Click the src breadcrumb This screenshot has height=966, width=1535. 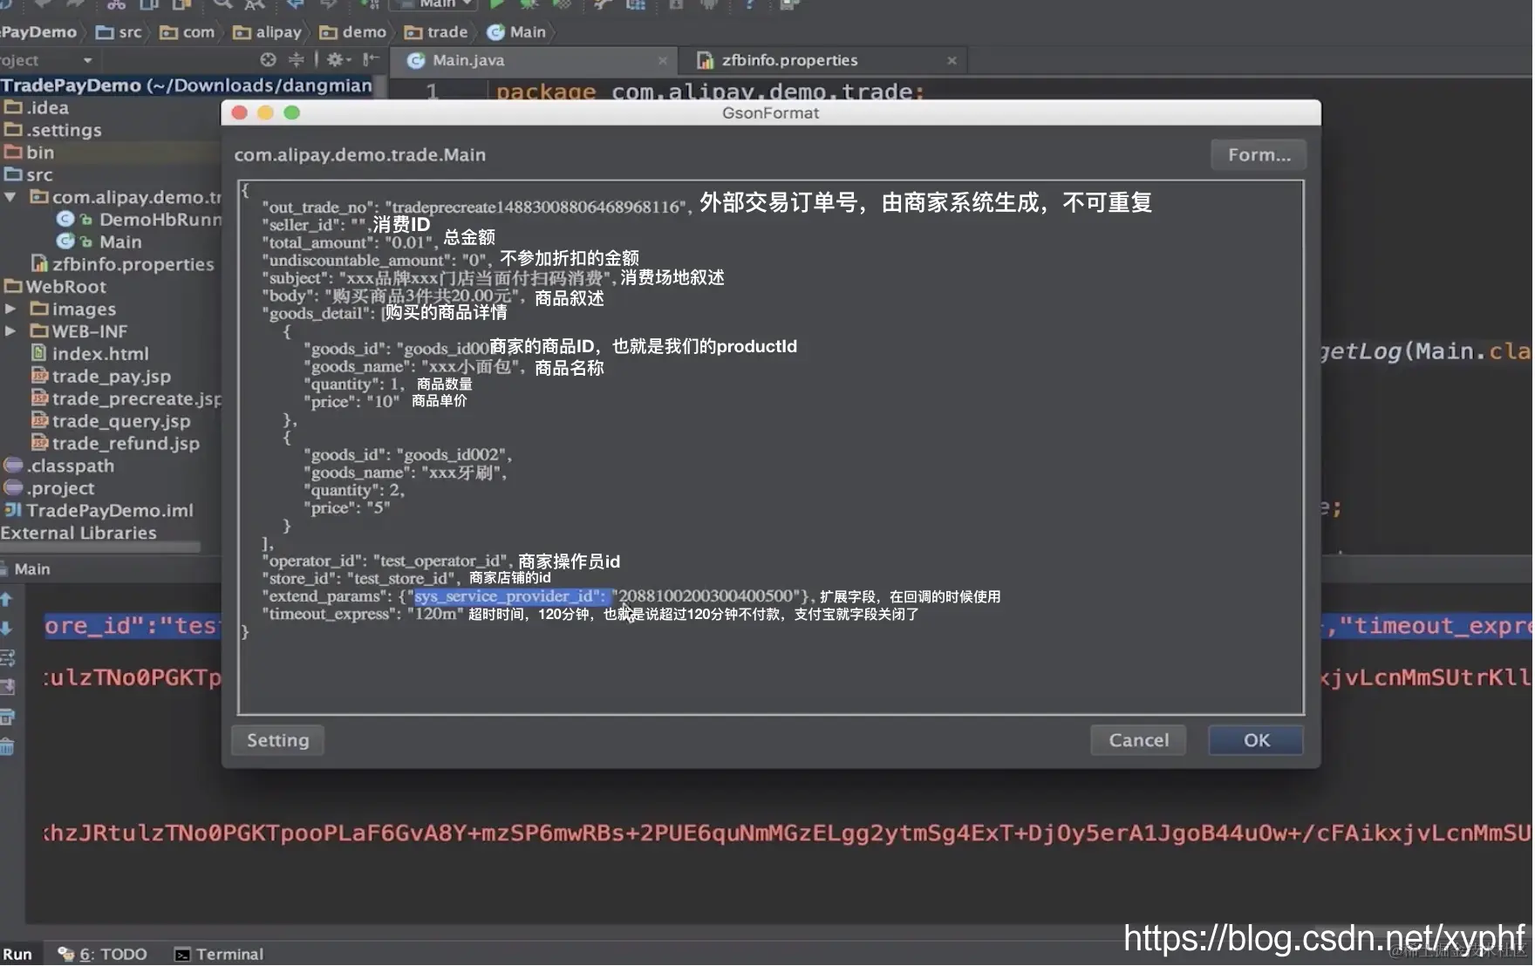coord(119,32)
